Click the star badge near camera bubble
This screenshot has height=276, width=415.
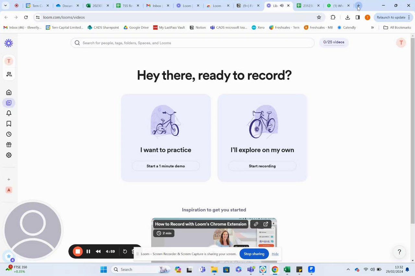9,257
